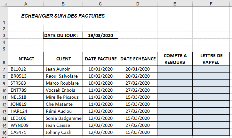
Task: Select row 16 header
Action: (x=4, y=132)
